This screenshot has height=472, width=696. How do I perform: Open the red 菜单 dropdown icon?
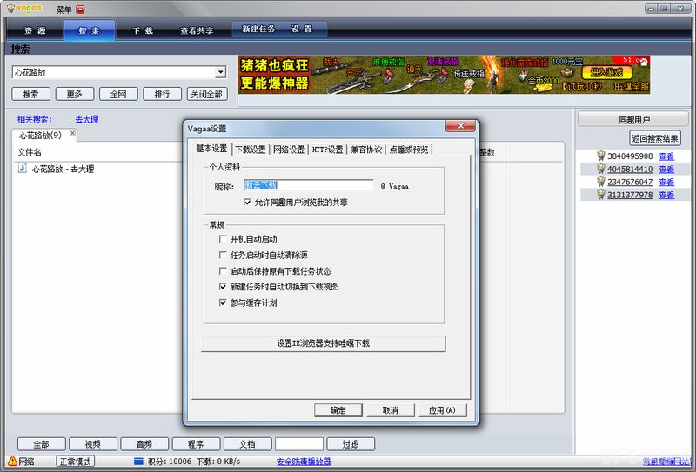(80, 10)
